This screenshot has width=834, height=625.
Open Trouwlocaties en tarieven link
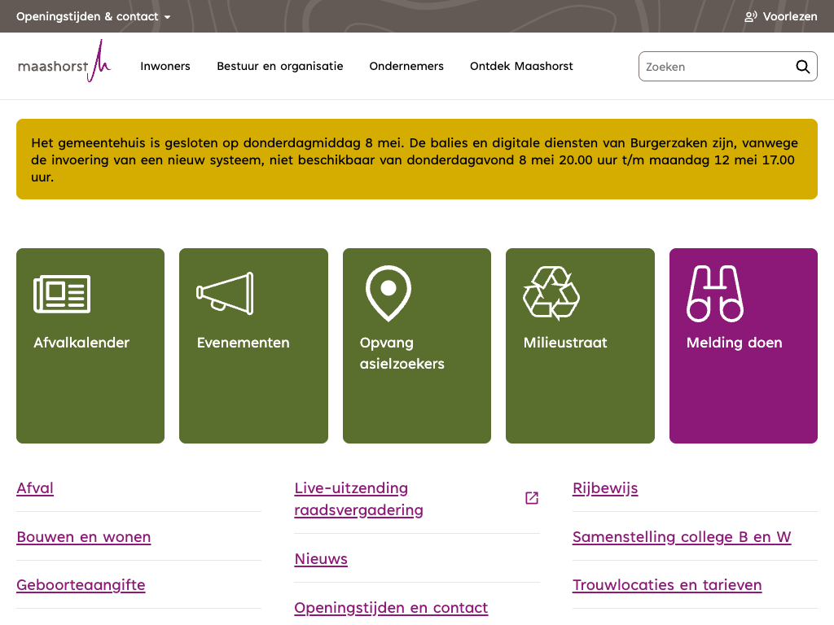click(x=667, y=585)
